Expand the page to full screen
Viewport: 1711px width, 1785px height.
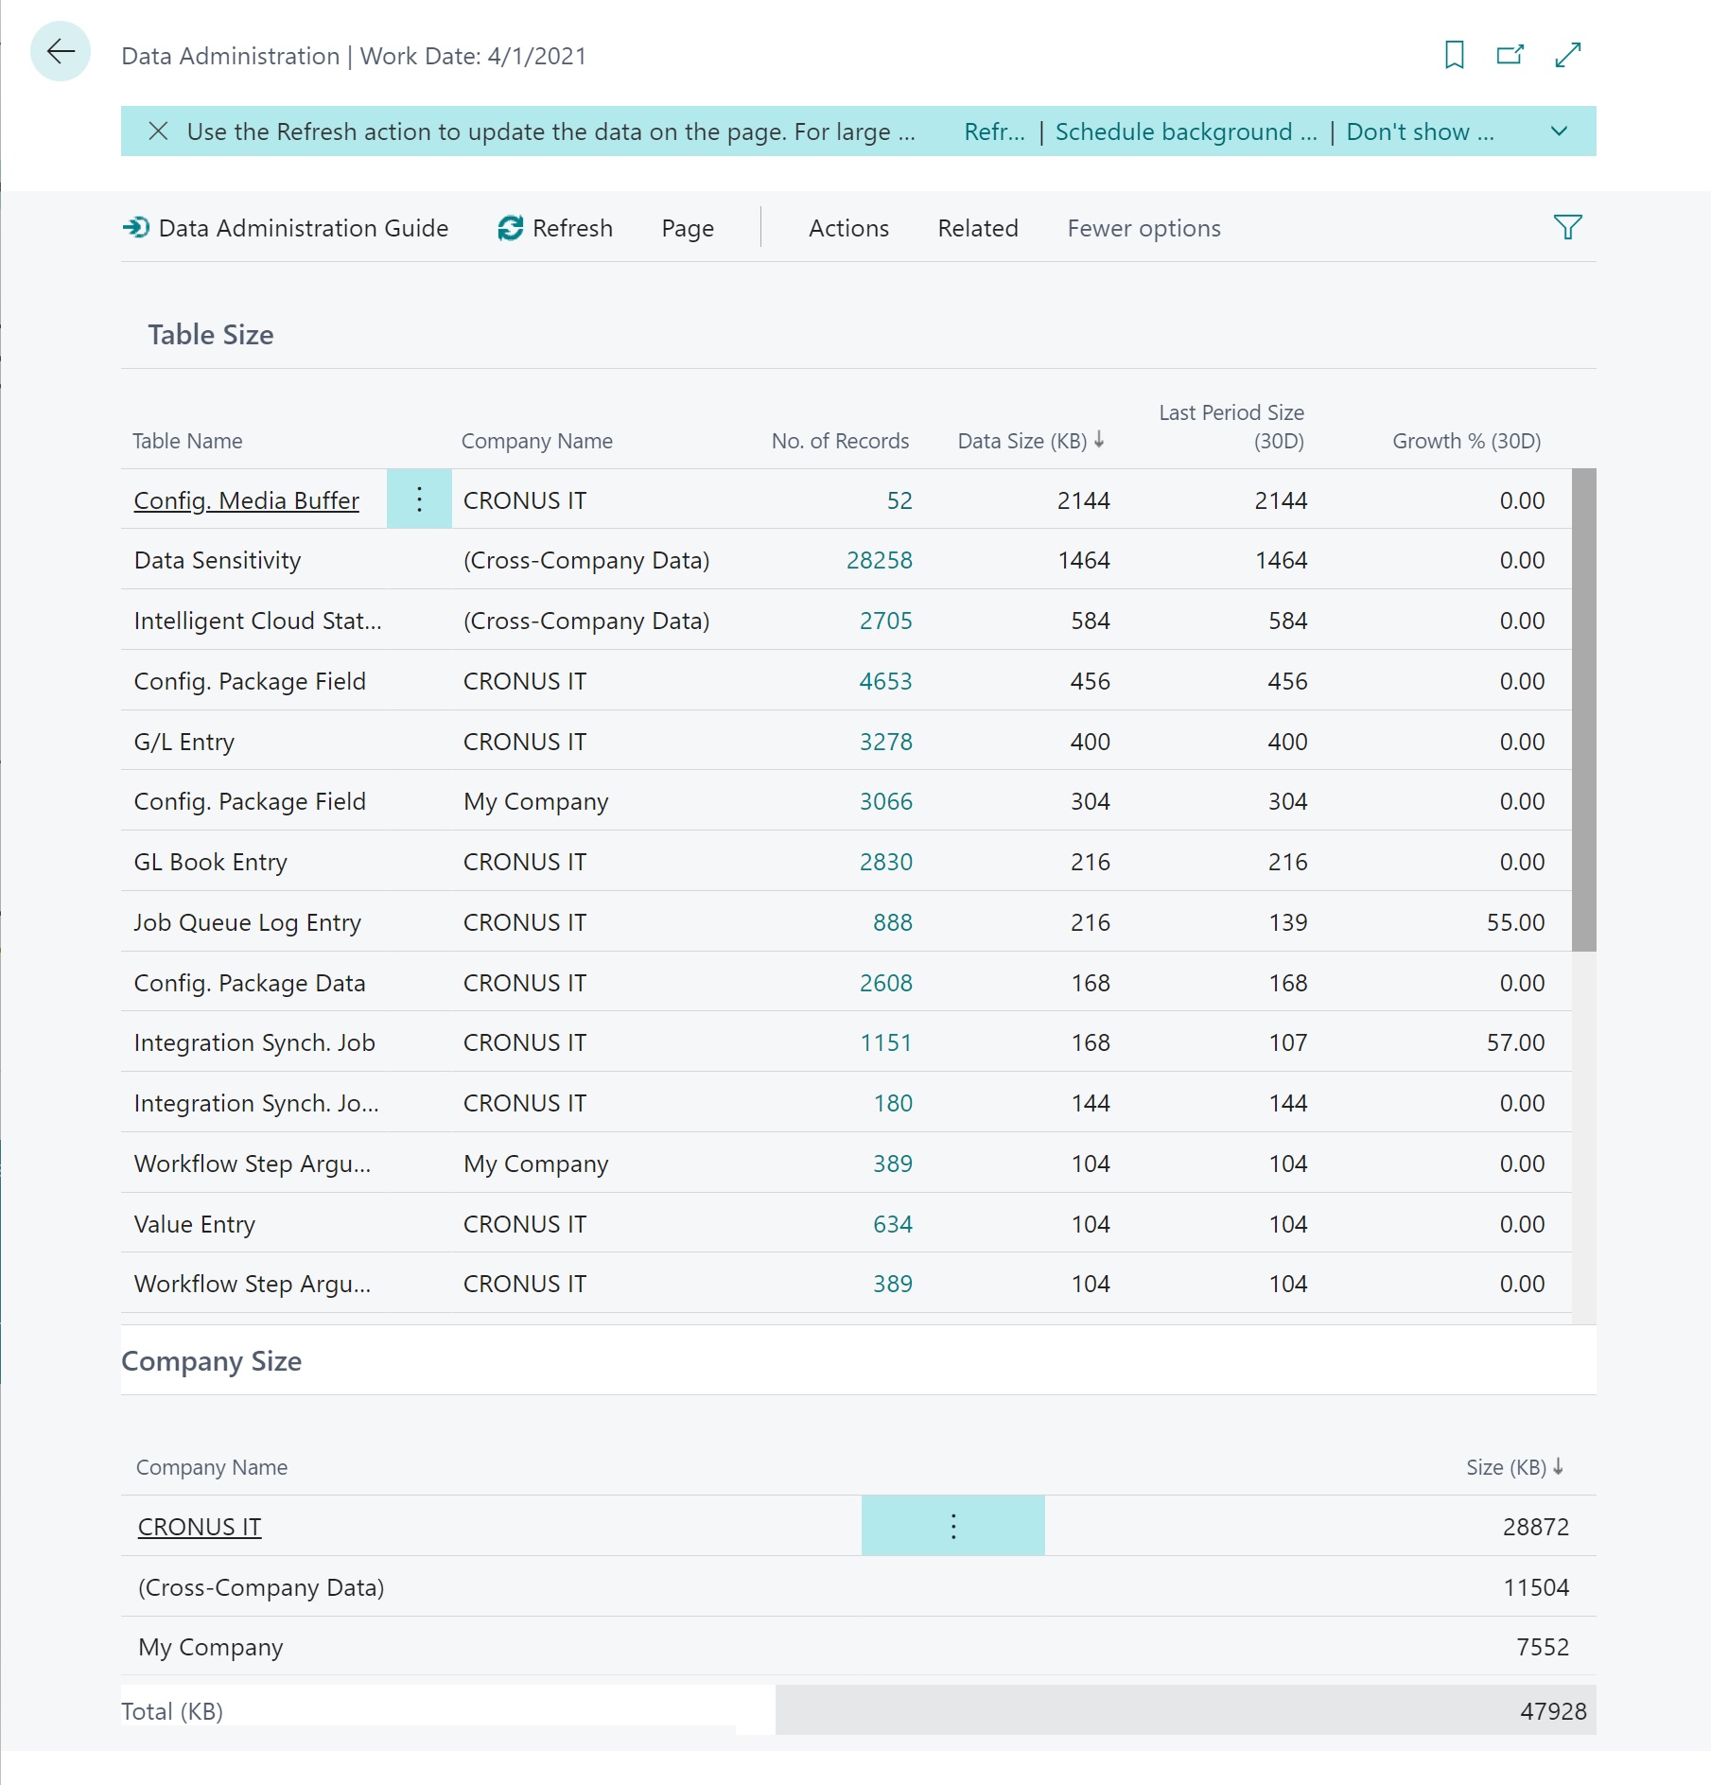(x=1567, y=55)
